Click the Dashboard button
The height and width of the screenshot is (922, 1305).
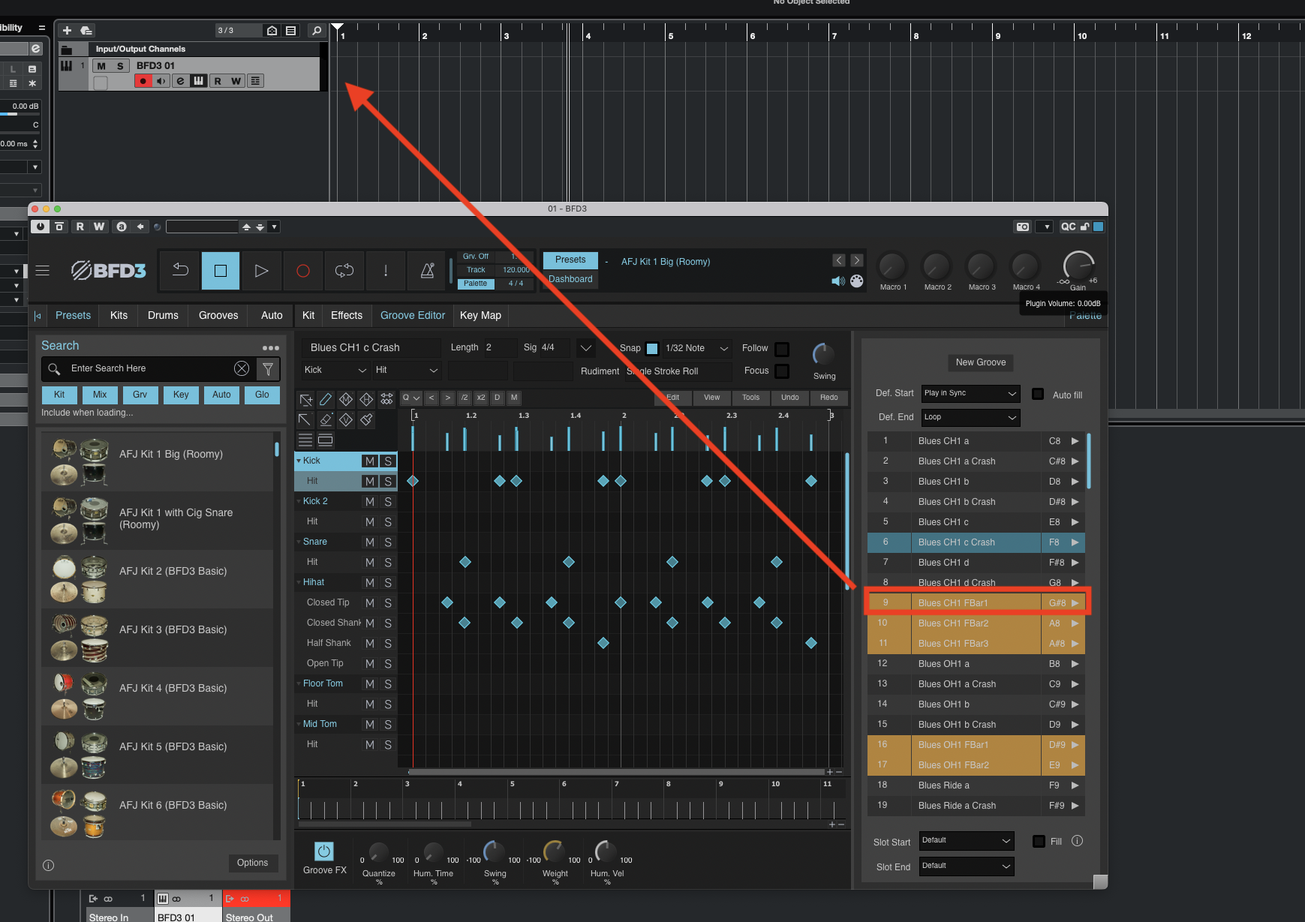(x=570, y=279)
